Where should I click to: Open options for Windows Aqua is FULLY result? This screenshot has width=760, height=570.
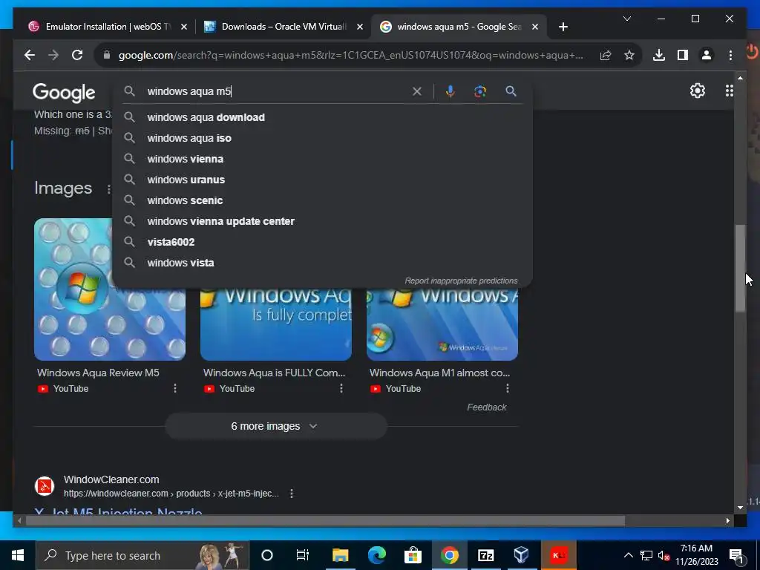click(341, 388)
